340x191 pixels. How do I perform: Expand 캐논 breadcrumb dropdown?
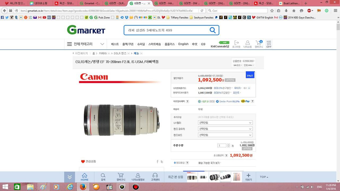141,53
